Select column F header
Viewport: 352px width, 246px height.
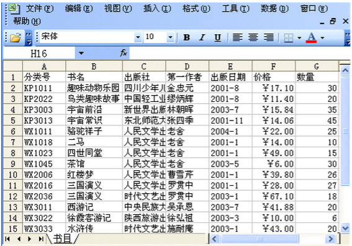(273, 66)
